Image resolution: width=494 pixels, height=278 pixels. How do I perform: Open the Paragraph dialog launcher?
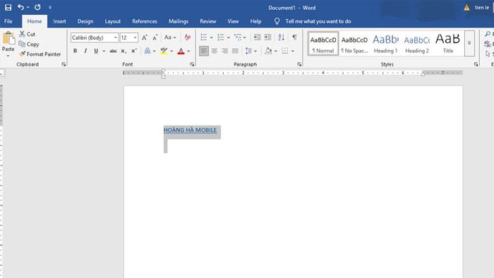pos(299,64)
